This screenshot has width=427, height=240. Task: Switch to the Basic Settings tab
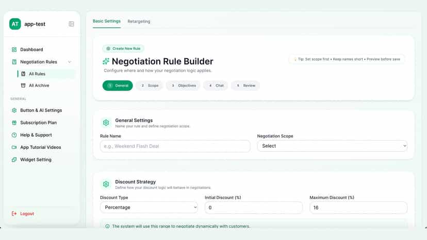(x=106, y=21)
